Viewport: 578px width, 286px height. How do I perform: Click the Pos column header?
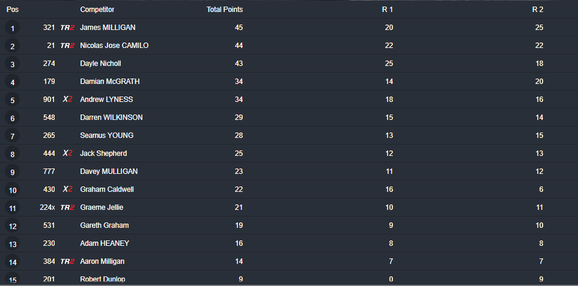coord(13,10)
